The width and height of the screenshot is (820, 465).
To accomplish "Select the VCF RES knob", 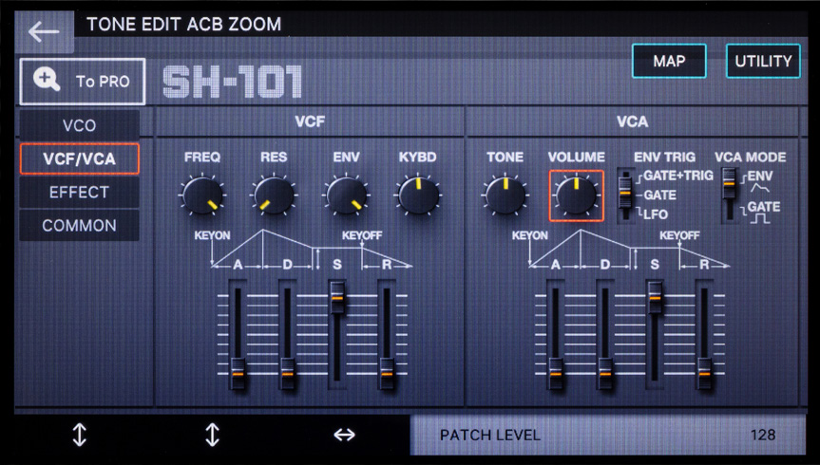I will click(x=274, y=195).
